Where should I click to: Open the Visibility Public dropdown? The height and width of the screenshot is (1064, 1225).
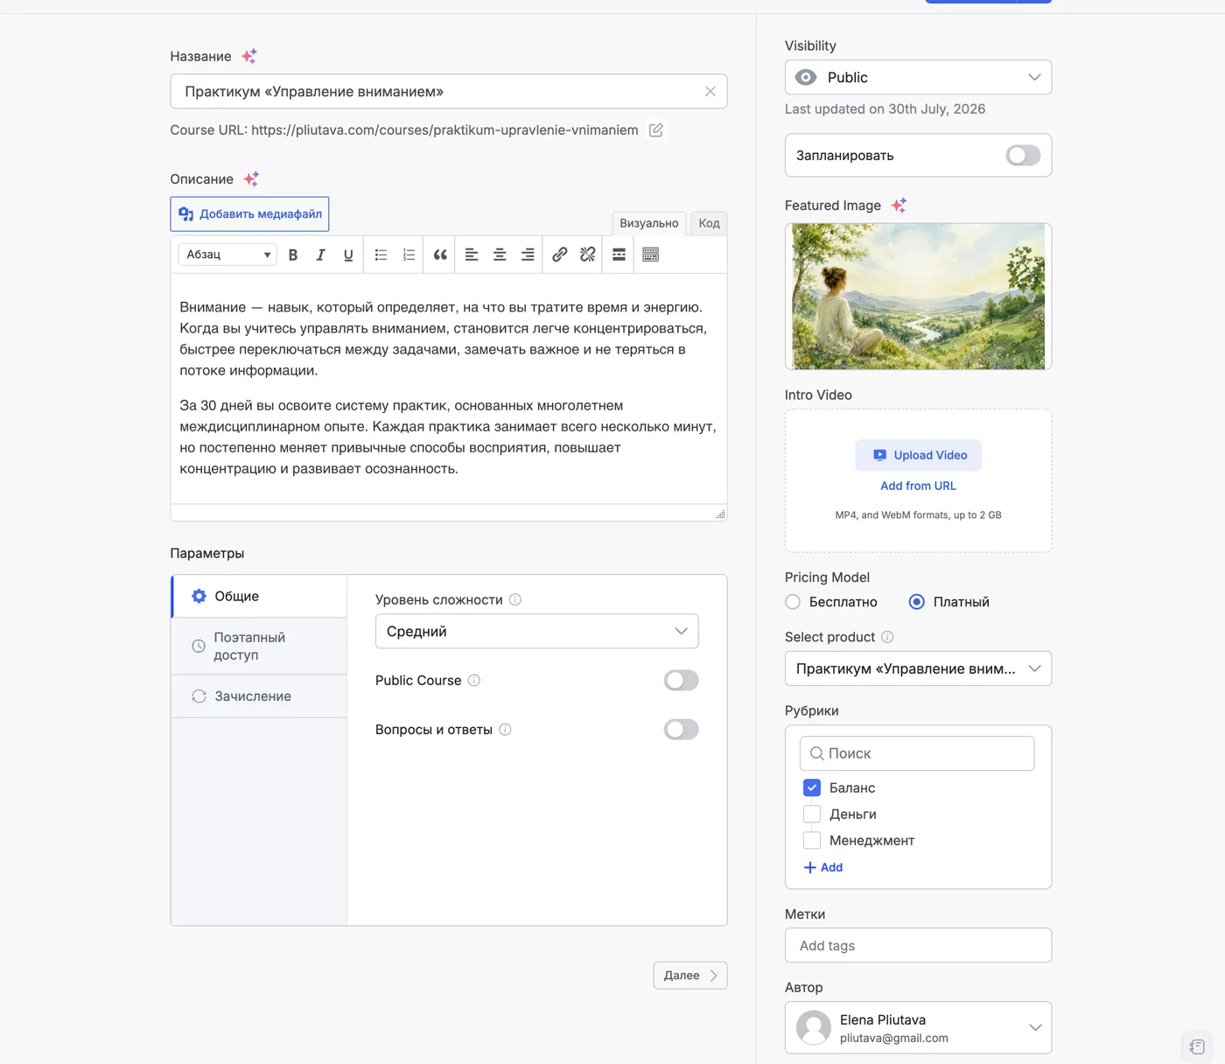(918, 77)
